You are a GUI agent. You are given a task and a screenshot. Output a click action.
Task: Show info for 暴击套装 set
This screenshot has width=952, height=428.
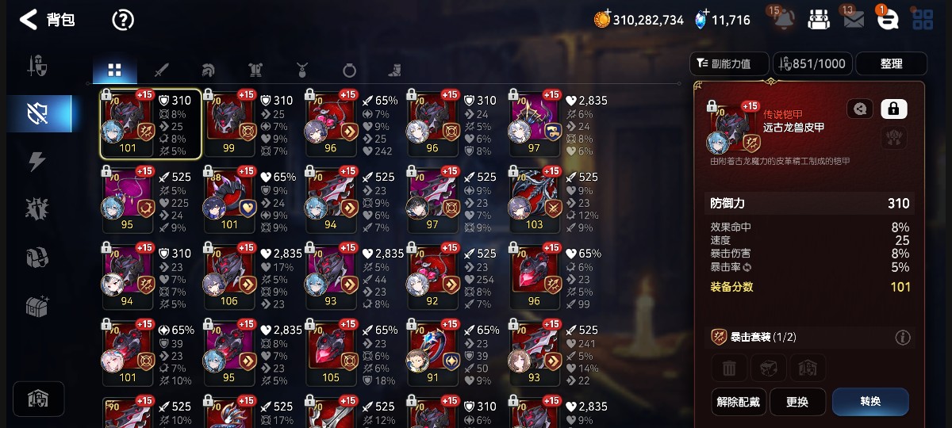[902, 338]
